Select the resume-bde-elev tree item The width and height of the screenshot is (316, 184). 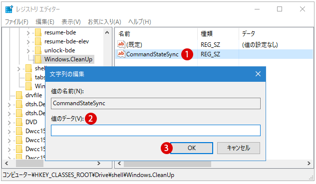point(67,41)
